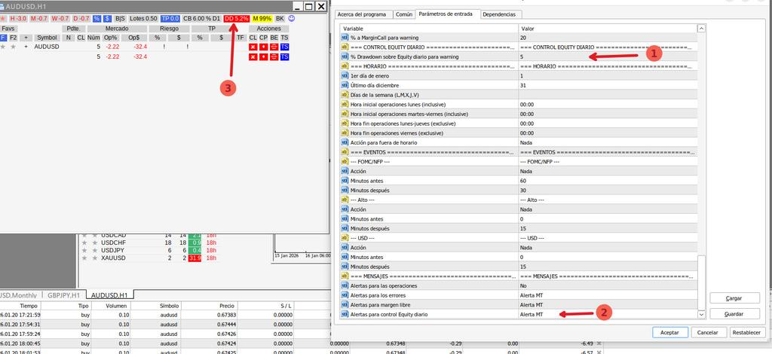This screenshot has height=354, width=772.
Task: Open the 'Alertas para control Equity diario' value dropdown
Action: point(607,314)
